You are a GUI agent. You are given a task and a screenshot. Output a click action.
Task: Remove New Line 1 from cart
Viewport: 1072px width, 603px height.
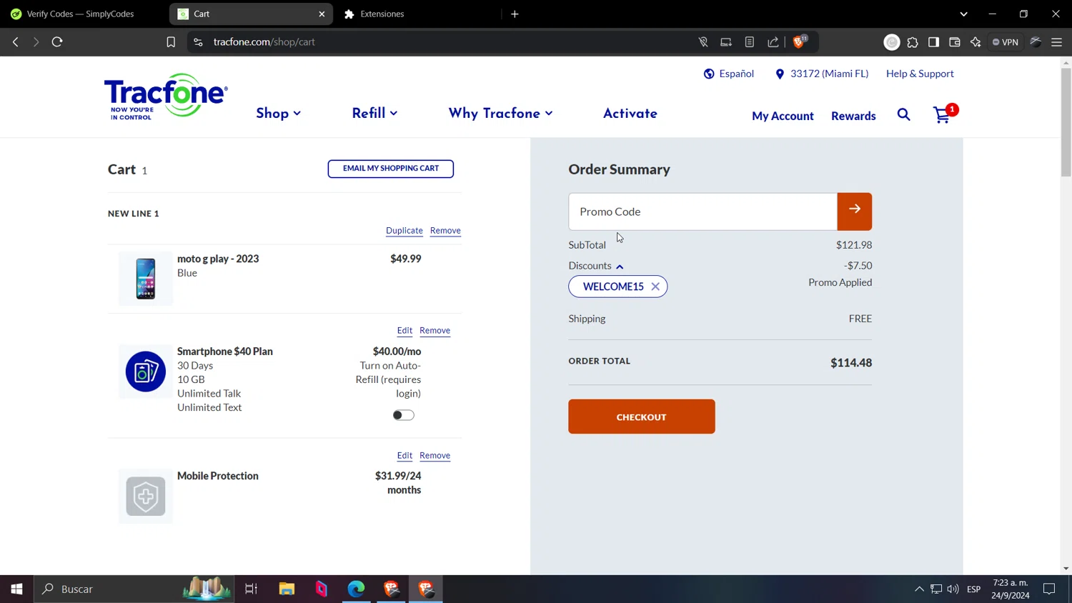[445, 231]
